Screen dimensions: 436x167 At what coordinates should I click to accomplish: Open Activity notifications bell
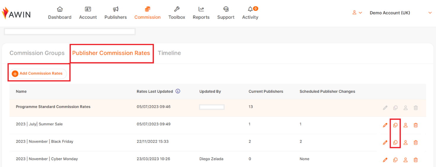coord(250,9)
